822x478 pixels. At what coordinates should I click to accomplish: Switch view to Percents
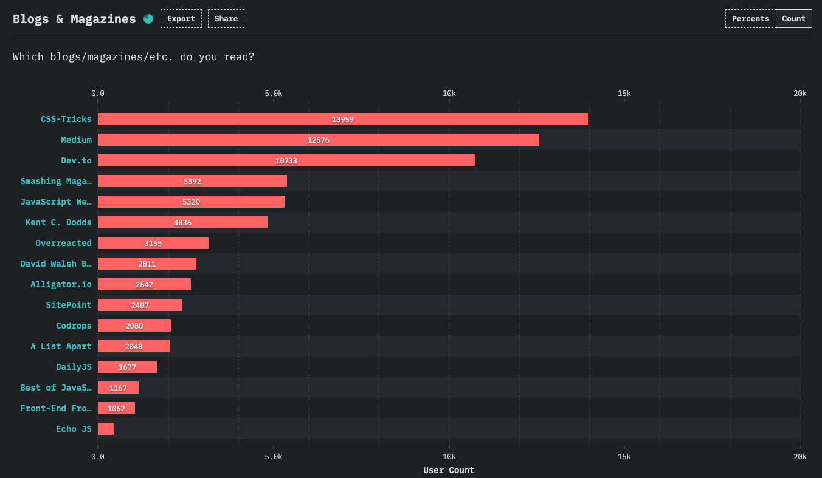(750, 19)
